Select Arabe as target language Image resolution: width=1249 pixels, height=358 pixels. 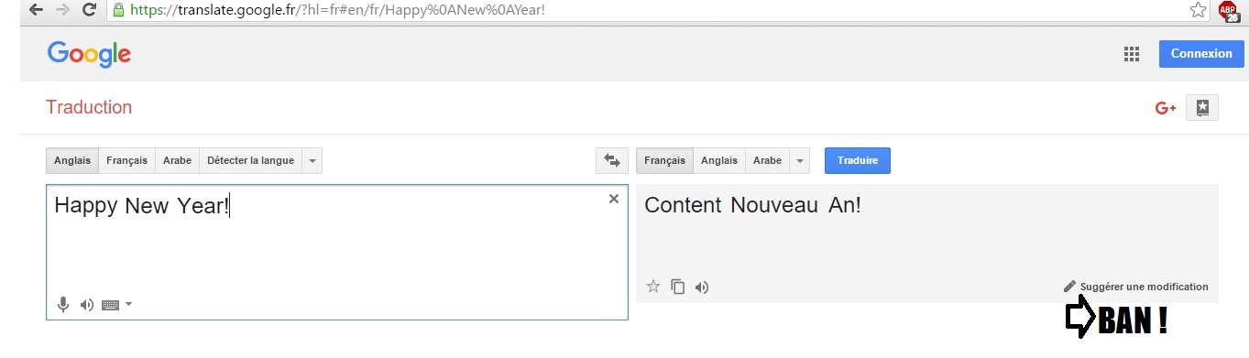[x=767, y=160]
